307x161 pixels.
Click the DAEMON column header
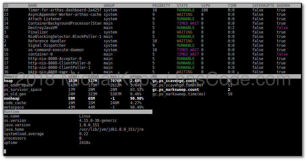(x=283, y=6)
